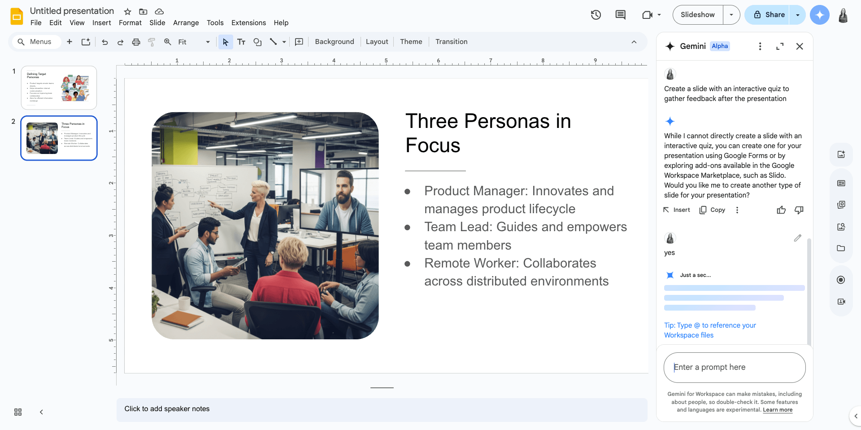Viewport: 861px width, 430px height.
Task: Open version history clock icon
Action: click(596, 15)
